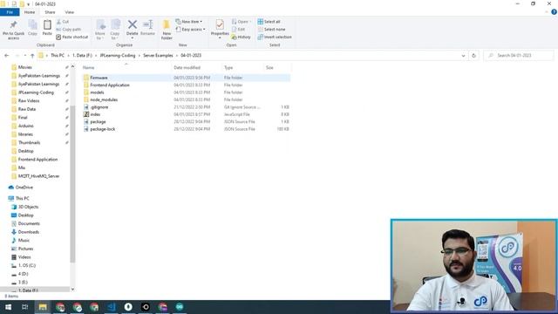Switch to the Home ribbon tab
The image size is (558, 314).
(x=30, y=12)
